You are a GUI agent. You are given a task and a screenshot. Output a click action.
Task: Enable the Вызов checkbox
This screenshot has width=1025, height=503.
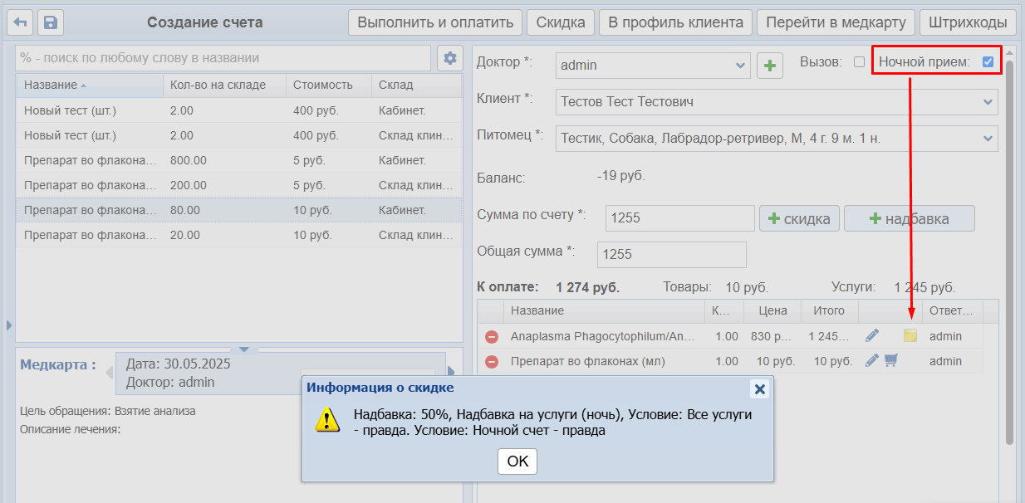pos(859,61)
